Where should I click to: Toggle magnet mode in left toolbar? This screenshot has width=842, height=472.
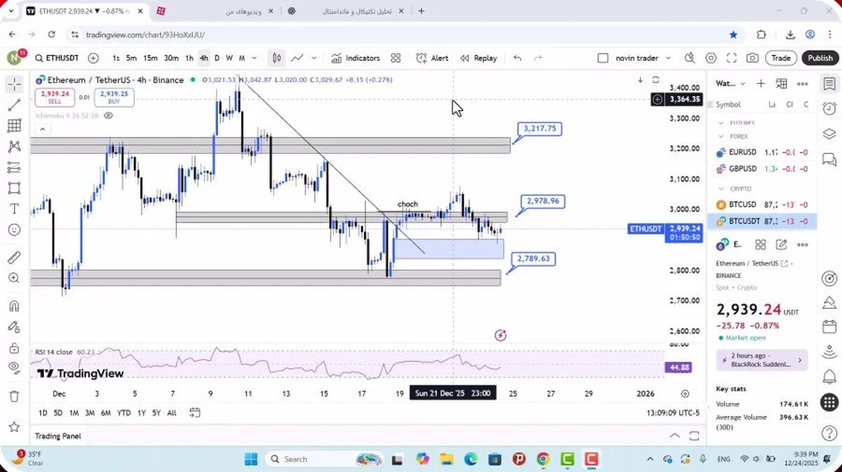[x=14, y=306]
